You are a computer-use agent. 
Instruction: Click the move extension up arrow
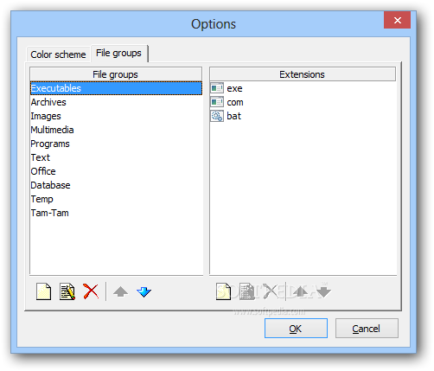(x=300, y=291)
